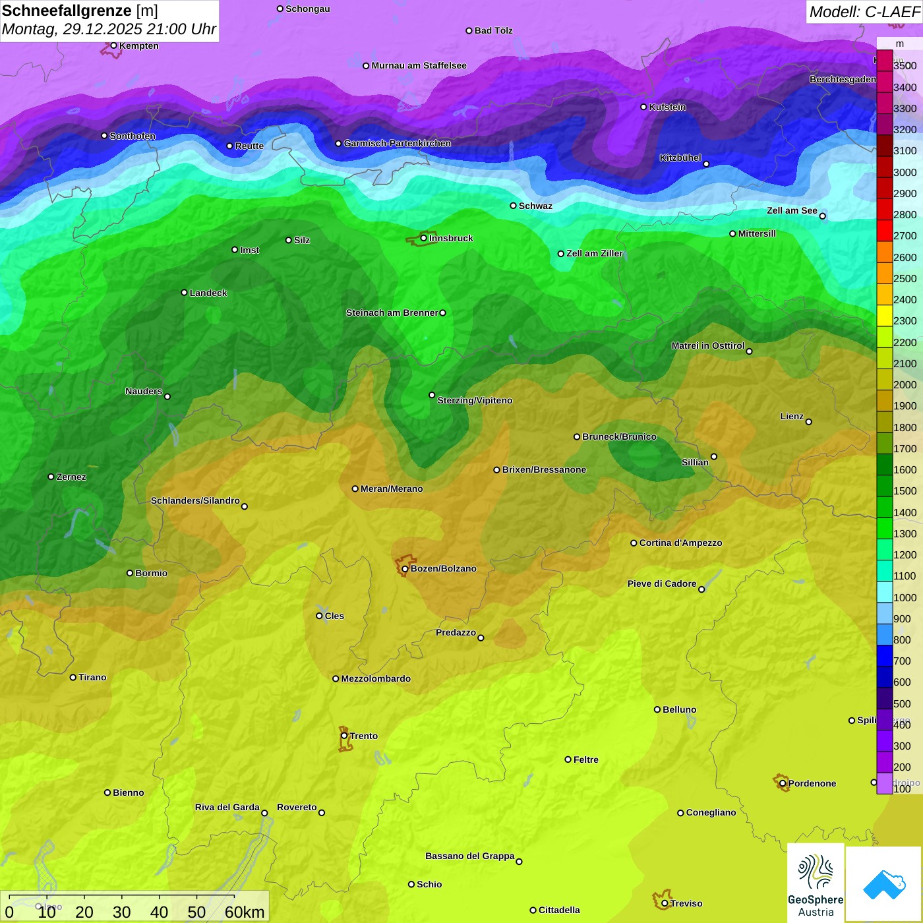This screenshot has width=923, height=923.
Task: Click the Bormio location dot
Action: pyautogui.click(x=130, y=573)
